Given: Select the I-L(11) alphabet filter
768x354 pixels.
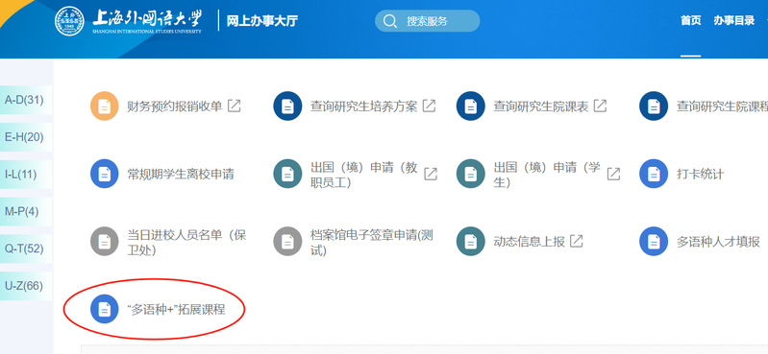Looking at the screenshot, I should point(25,174).
